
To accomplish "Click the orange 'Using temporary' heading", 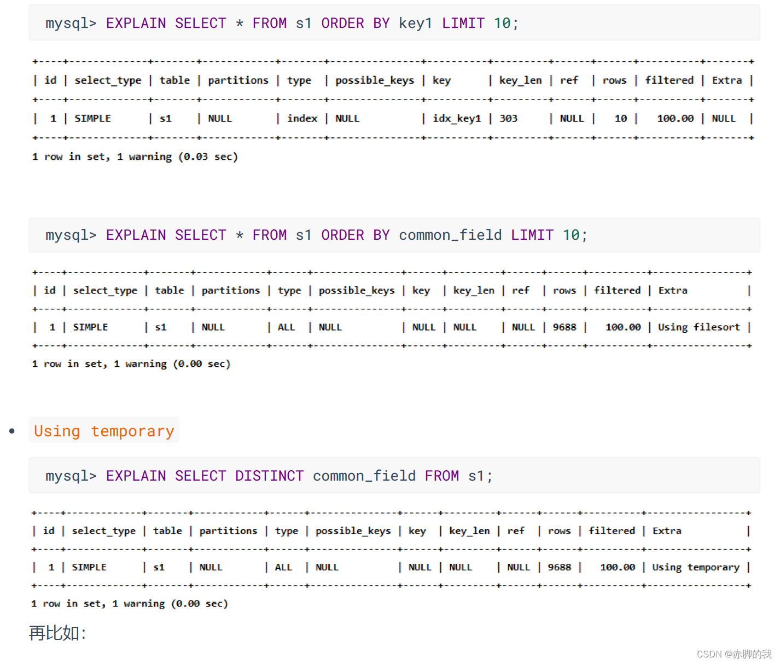I will 104,431.
